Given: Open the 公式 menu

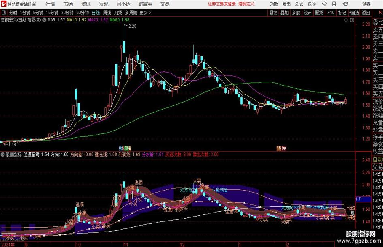Looking at the screenshot, I should [x=299, y=4].
